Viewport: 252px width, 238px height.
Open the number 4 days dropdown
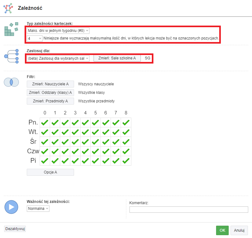pyautogui.click(x=35, y=38)
